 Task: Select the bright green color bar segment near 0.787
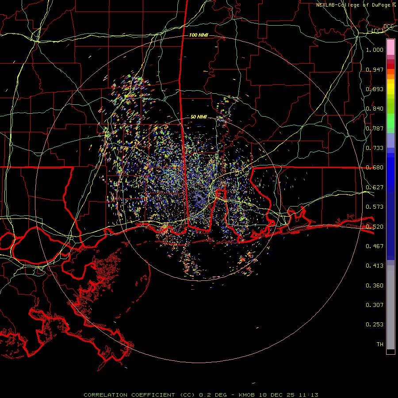[x=390, y=121]
